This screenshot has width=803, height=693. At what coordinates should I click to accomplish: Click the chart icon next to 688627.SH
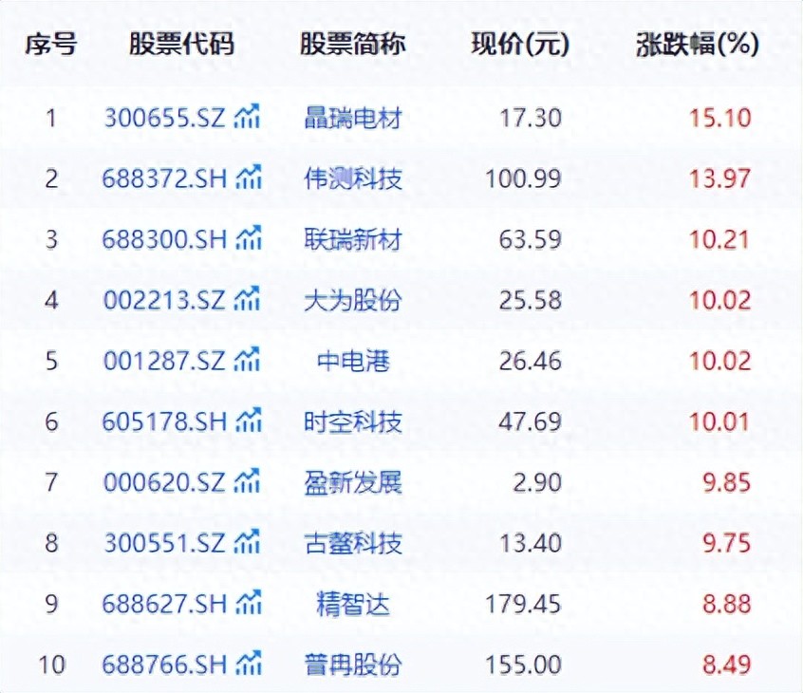coord(249,604)
